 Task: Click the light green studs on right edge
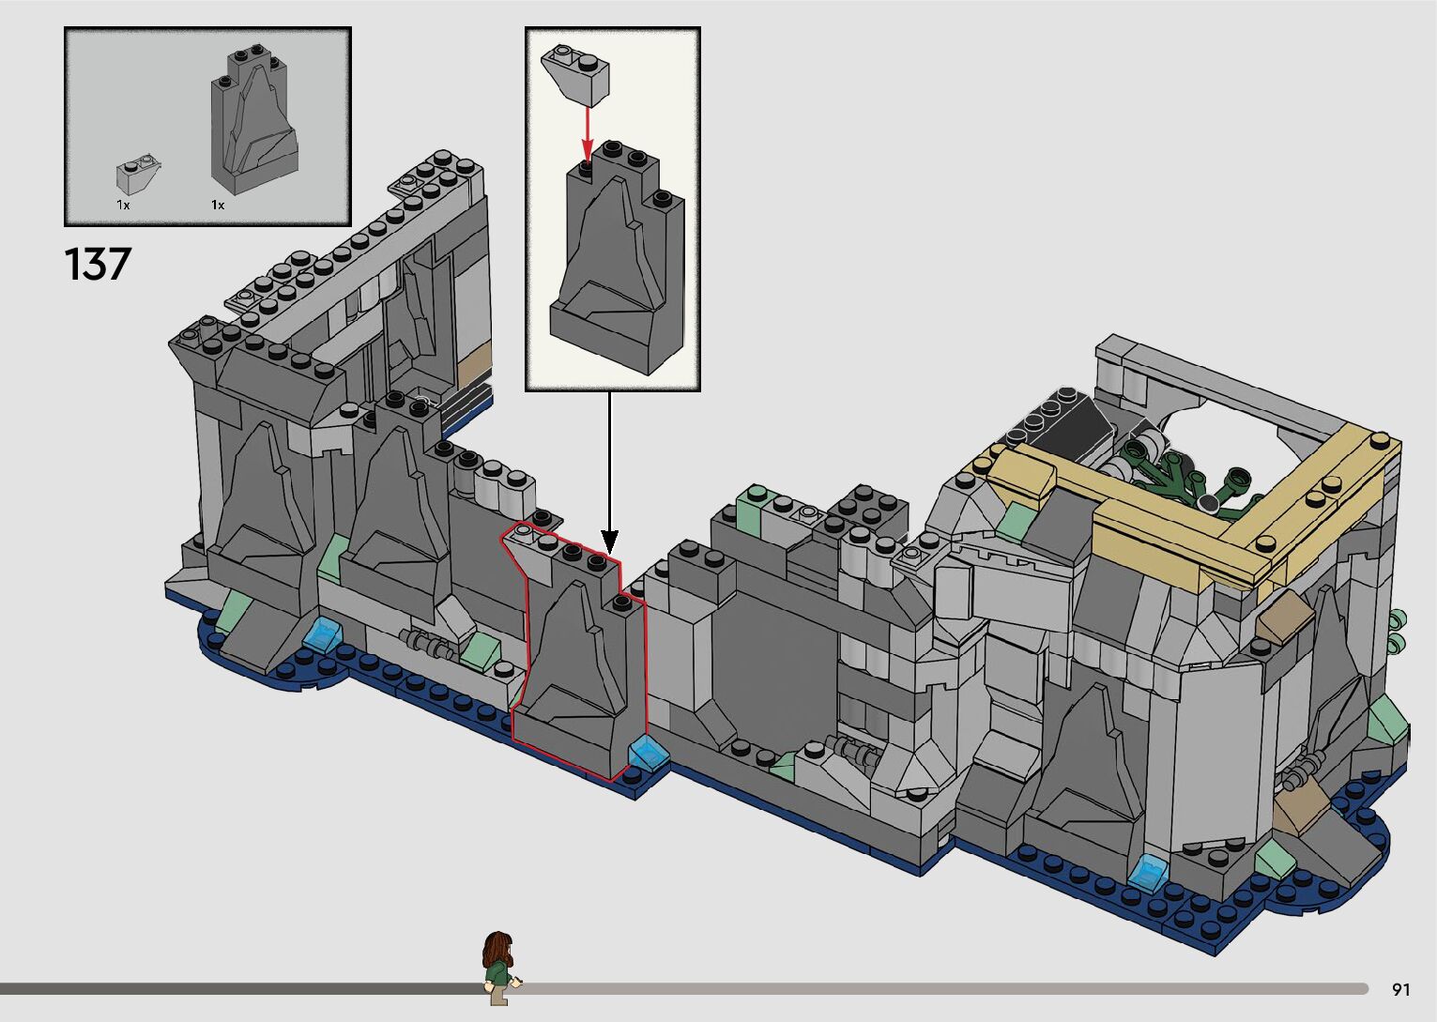tap(1398, 629)
